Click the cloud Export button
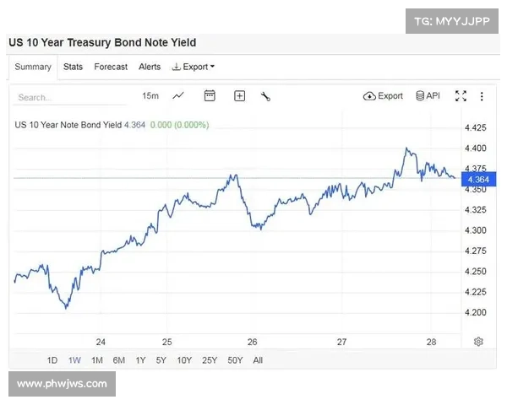Screen dimensions: 507x405 tap(383, 96)
